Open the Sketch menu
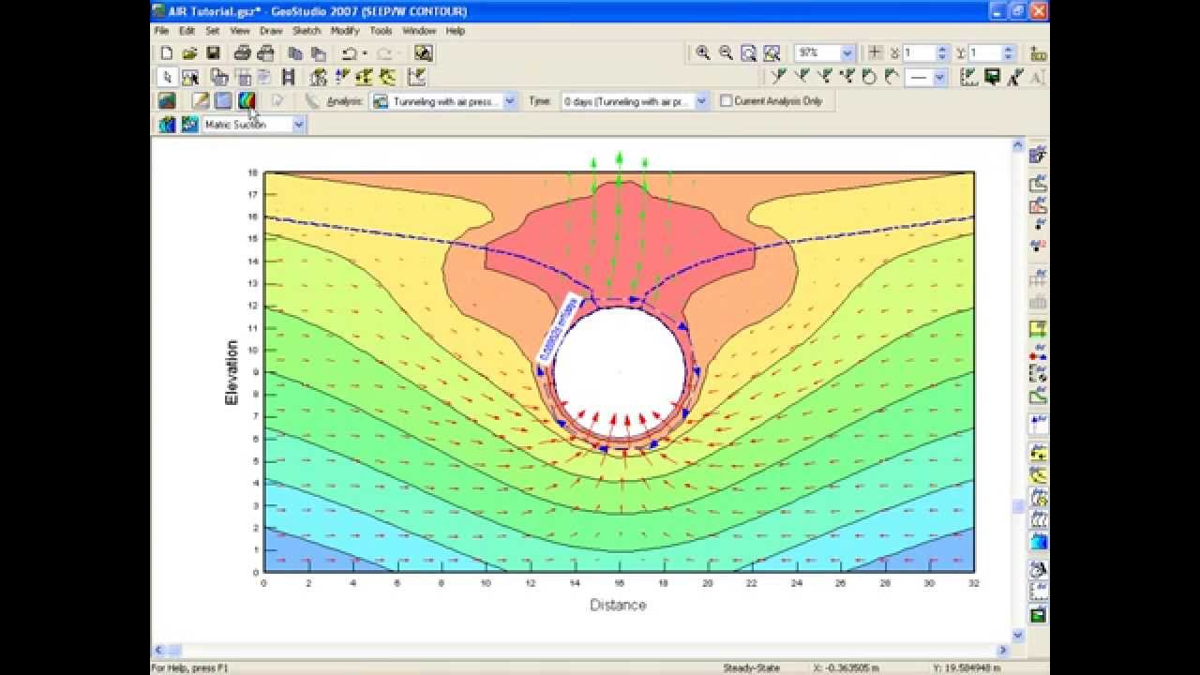Viewport: 1200px width, 675px height. click(x=307, y=31)
